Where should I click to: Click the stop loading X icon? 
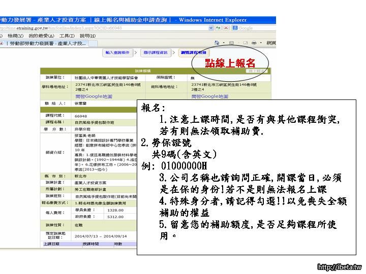225,28
